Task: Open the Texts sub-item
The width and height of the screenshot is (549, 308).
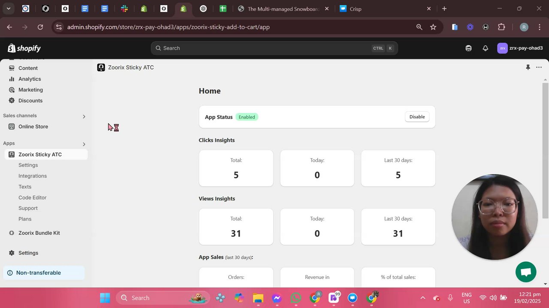Action: tap(25, 187)
